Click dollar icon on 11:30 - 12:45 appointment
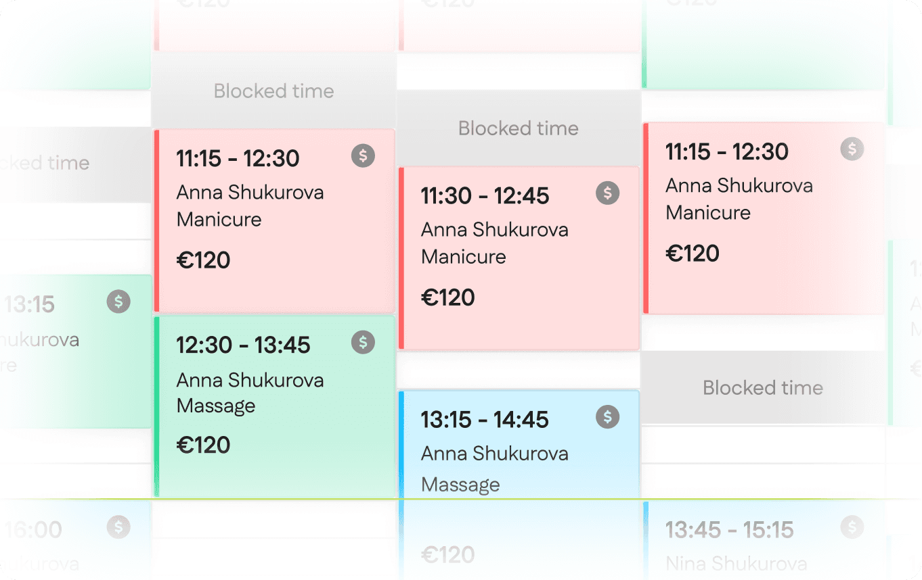Screen dimensions: 922x580 pyautogui.click(x=607, y=193)
